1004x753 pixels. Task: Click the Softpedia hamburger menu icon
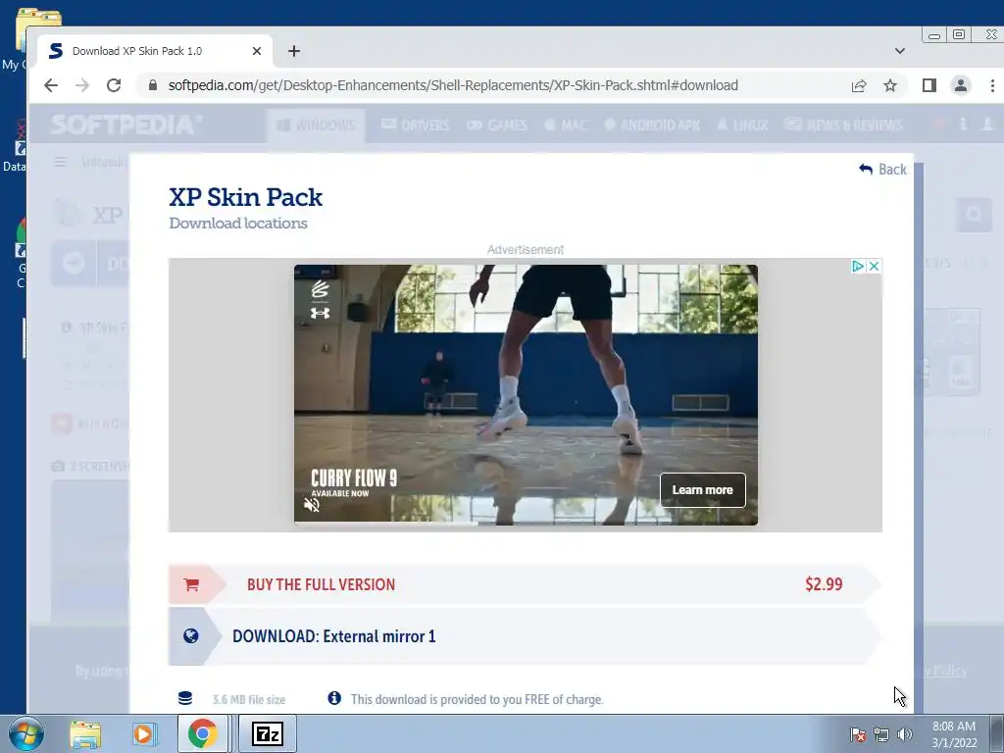click(61, 162)
